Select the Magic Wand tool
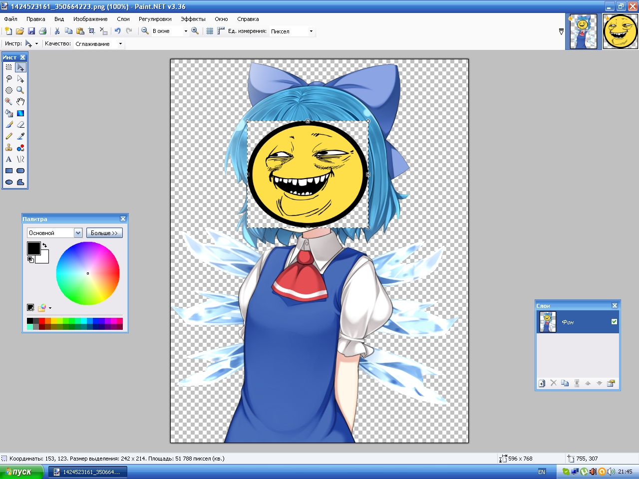The width and height of the screenshot is (639, 479). tap(9, 101)
